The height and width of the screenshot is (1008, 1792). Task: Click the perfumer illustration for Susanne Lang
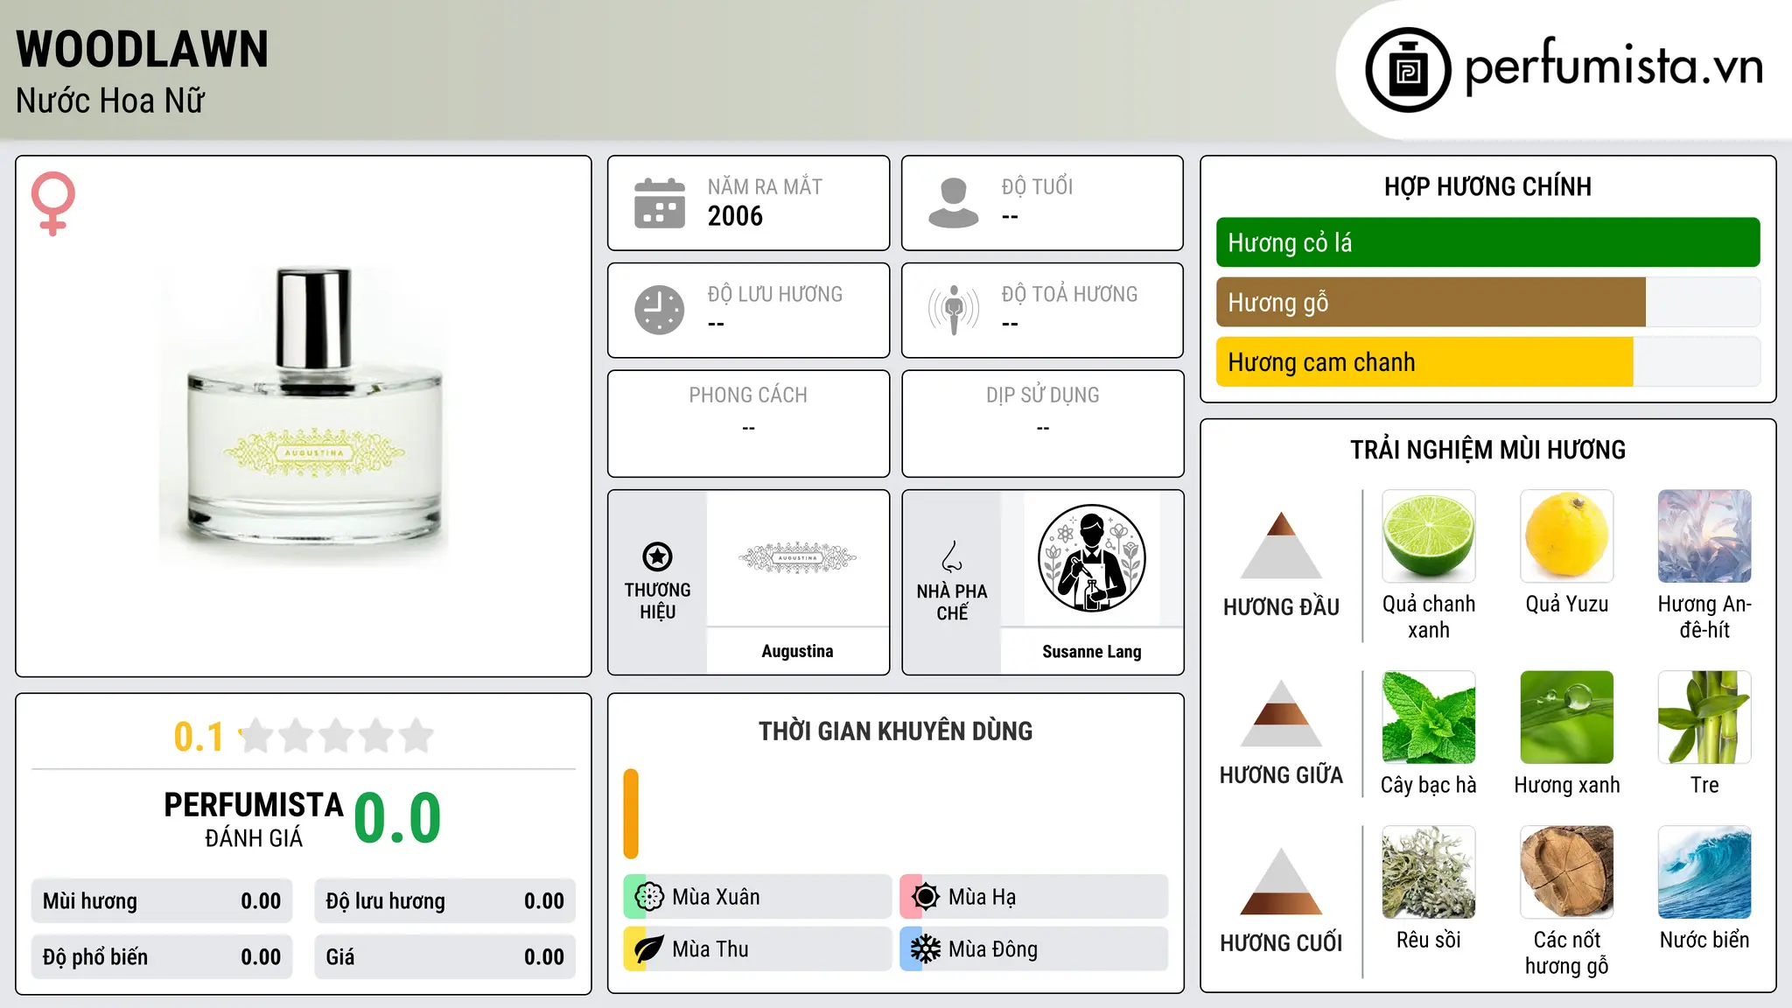(1092, 558)
